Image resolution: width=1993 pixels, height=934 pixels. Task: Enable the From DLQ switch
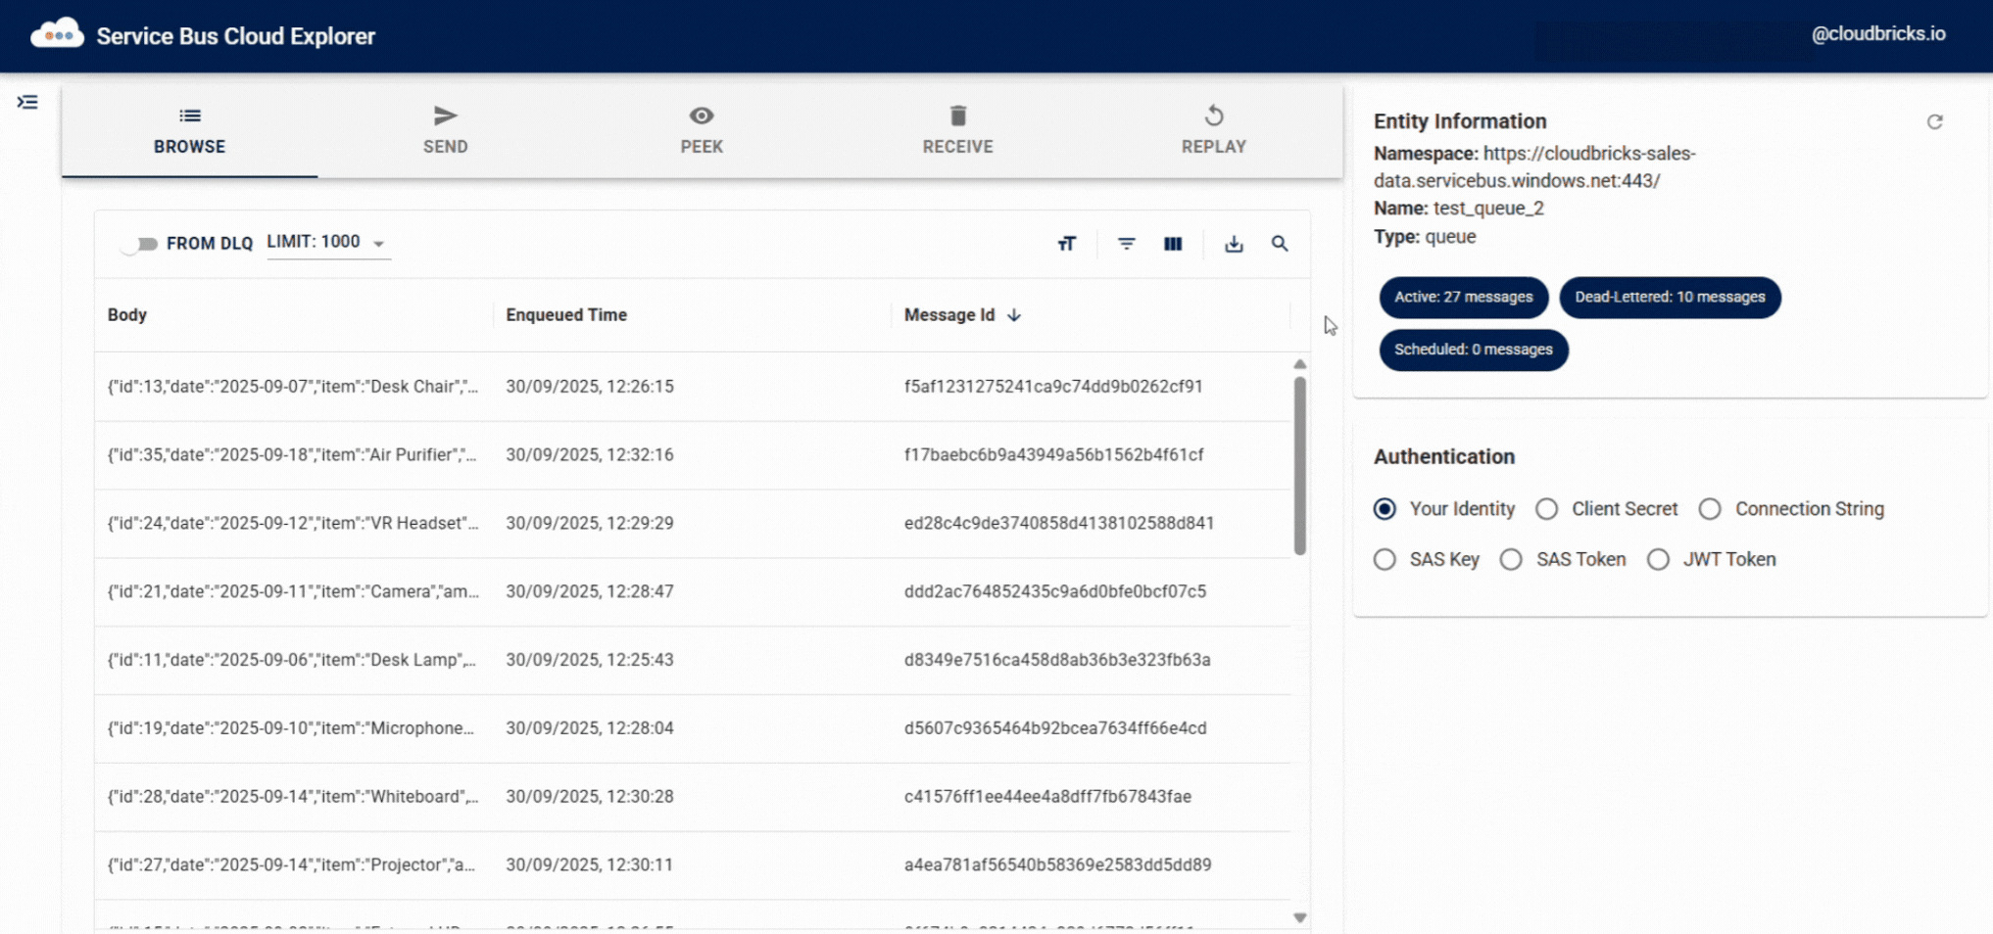point(138,244)
